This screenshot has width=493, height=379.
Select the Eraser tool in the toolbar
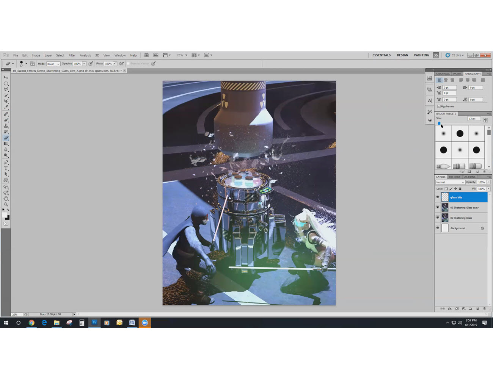pyautogui.click(x=6, y=138)
